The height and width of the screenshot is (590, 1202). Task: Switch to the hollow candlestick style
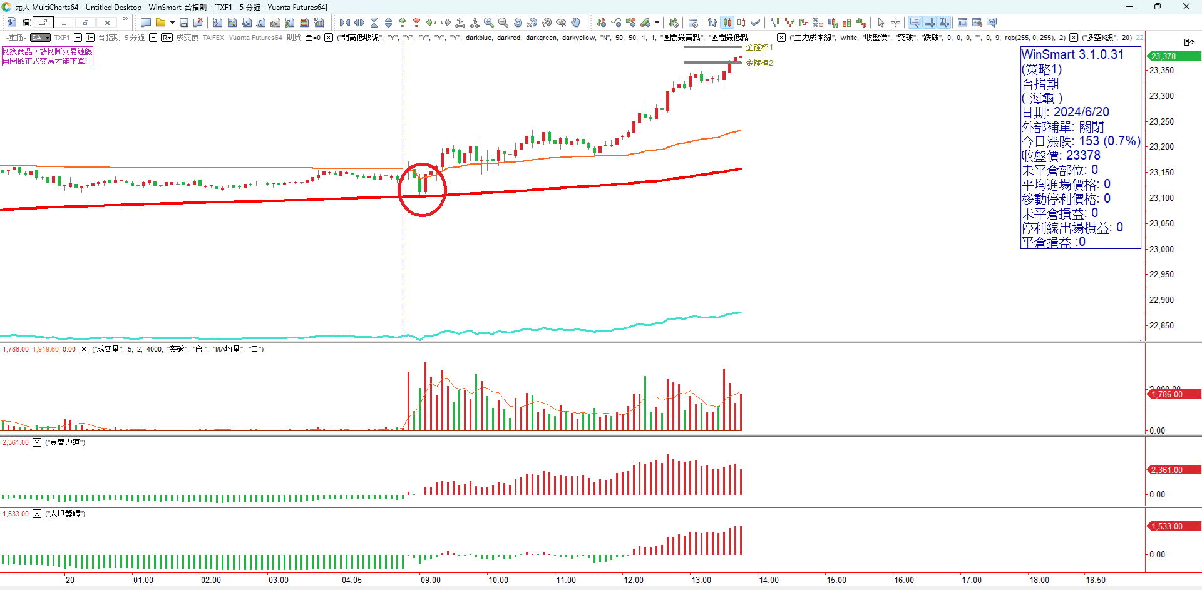pos(741,23)
